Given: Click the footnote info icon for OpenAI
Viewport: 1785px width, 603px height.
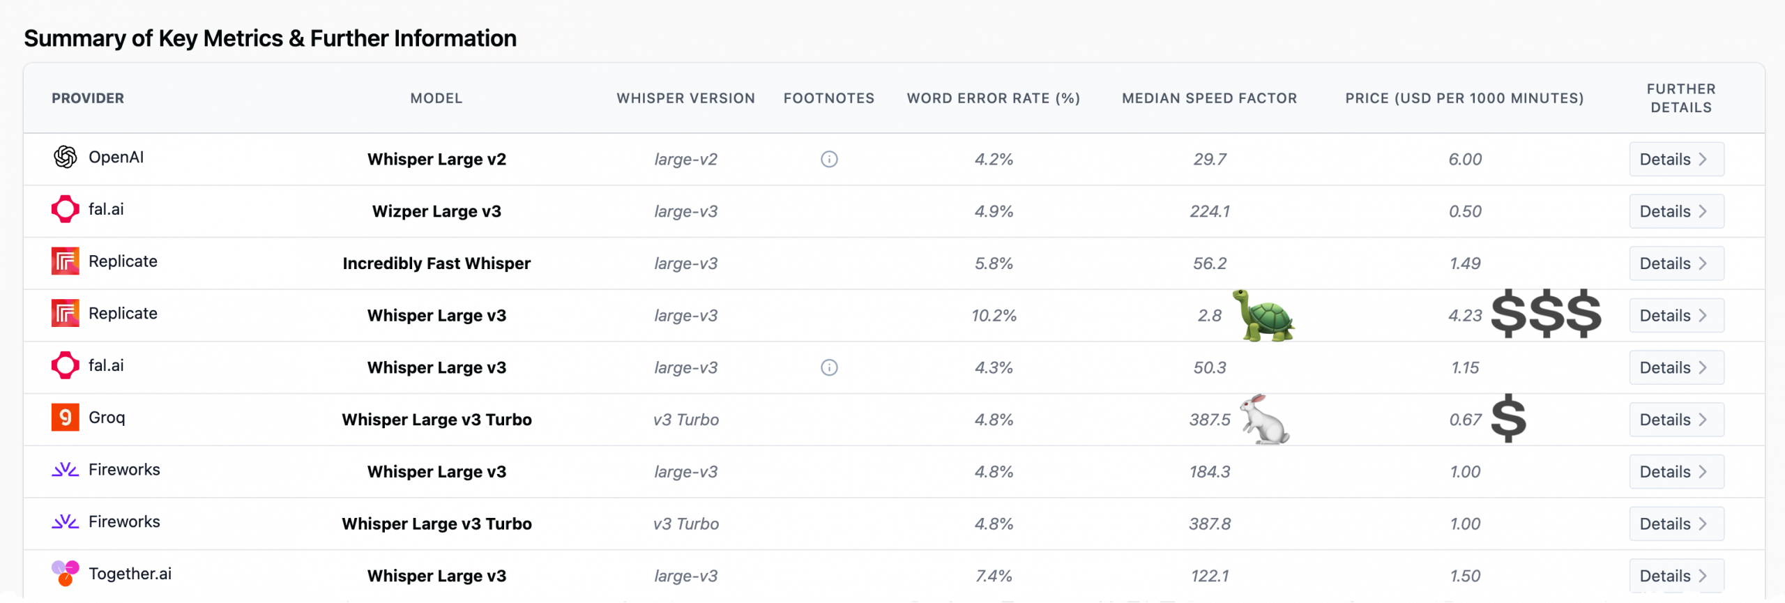Looking at the screenshot, I should (x=829, y=160).
